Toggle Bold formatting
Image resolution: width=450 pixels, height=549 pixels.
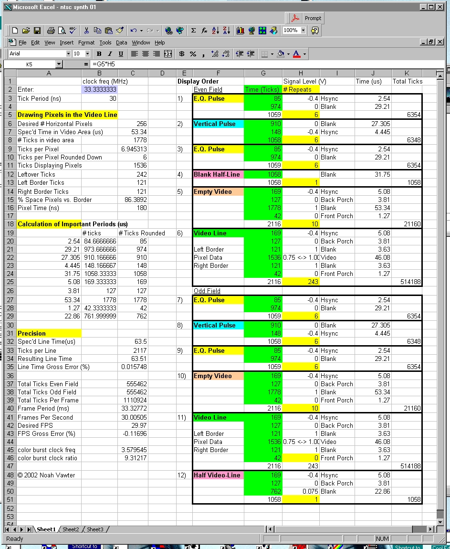(x=99, y=54)
